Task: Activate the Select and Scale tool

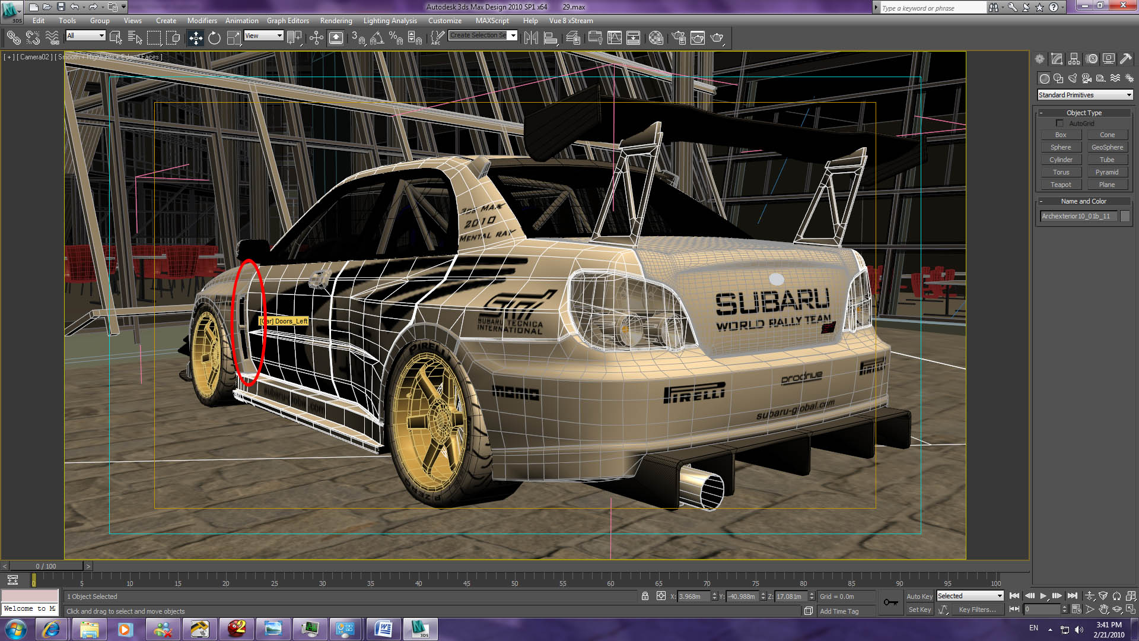Action: [x=234, y=38]
